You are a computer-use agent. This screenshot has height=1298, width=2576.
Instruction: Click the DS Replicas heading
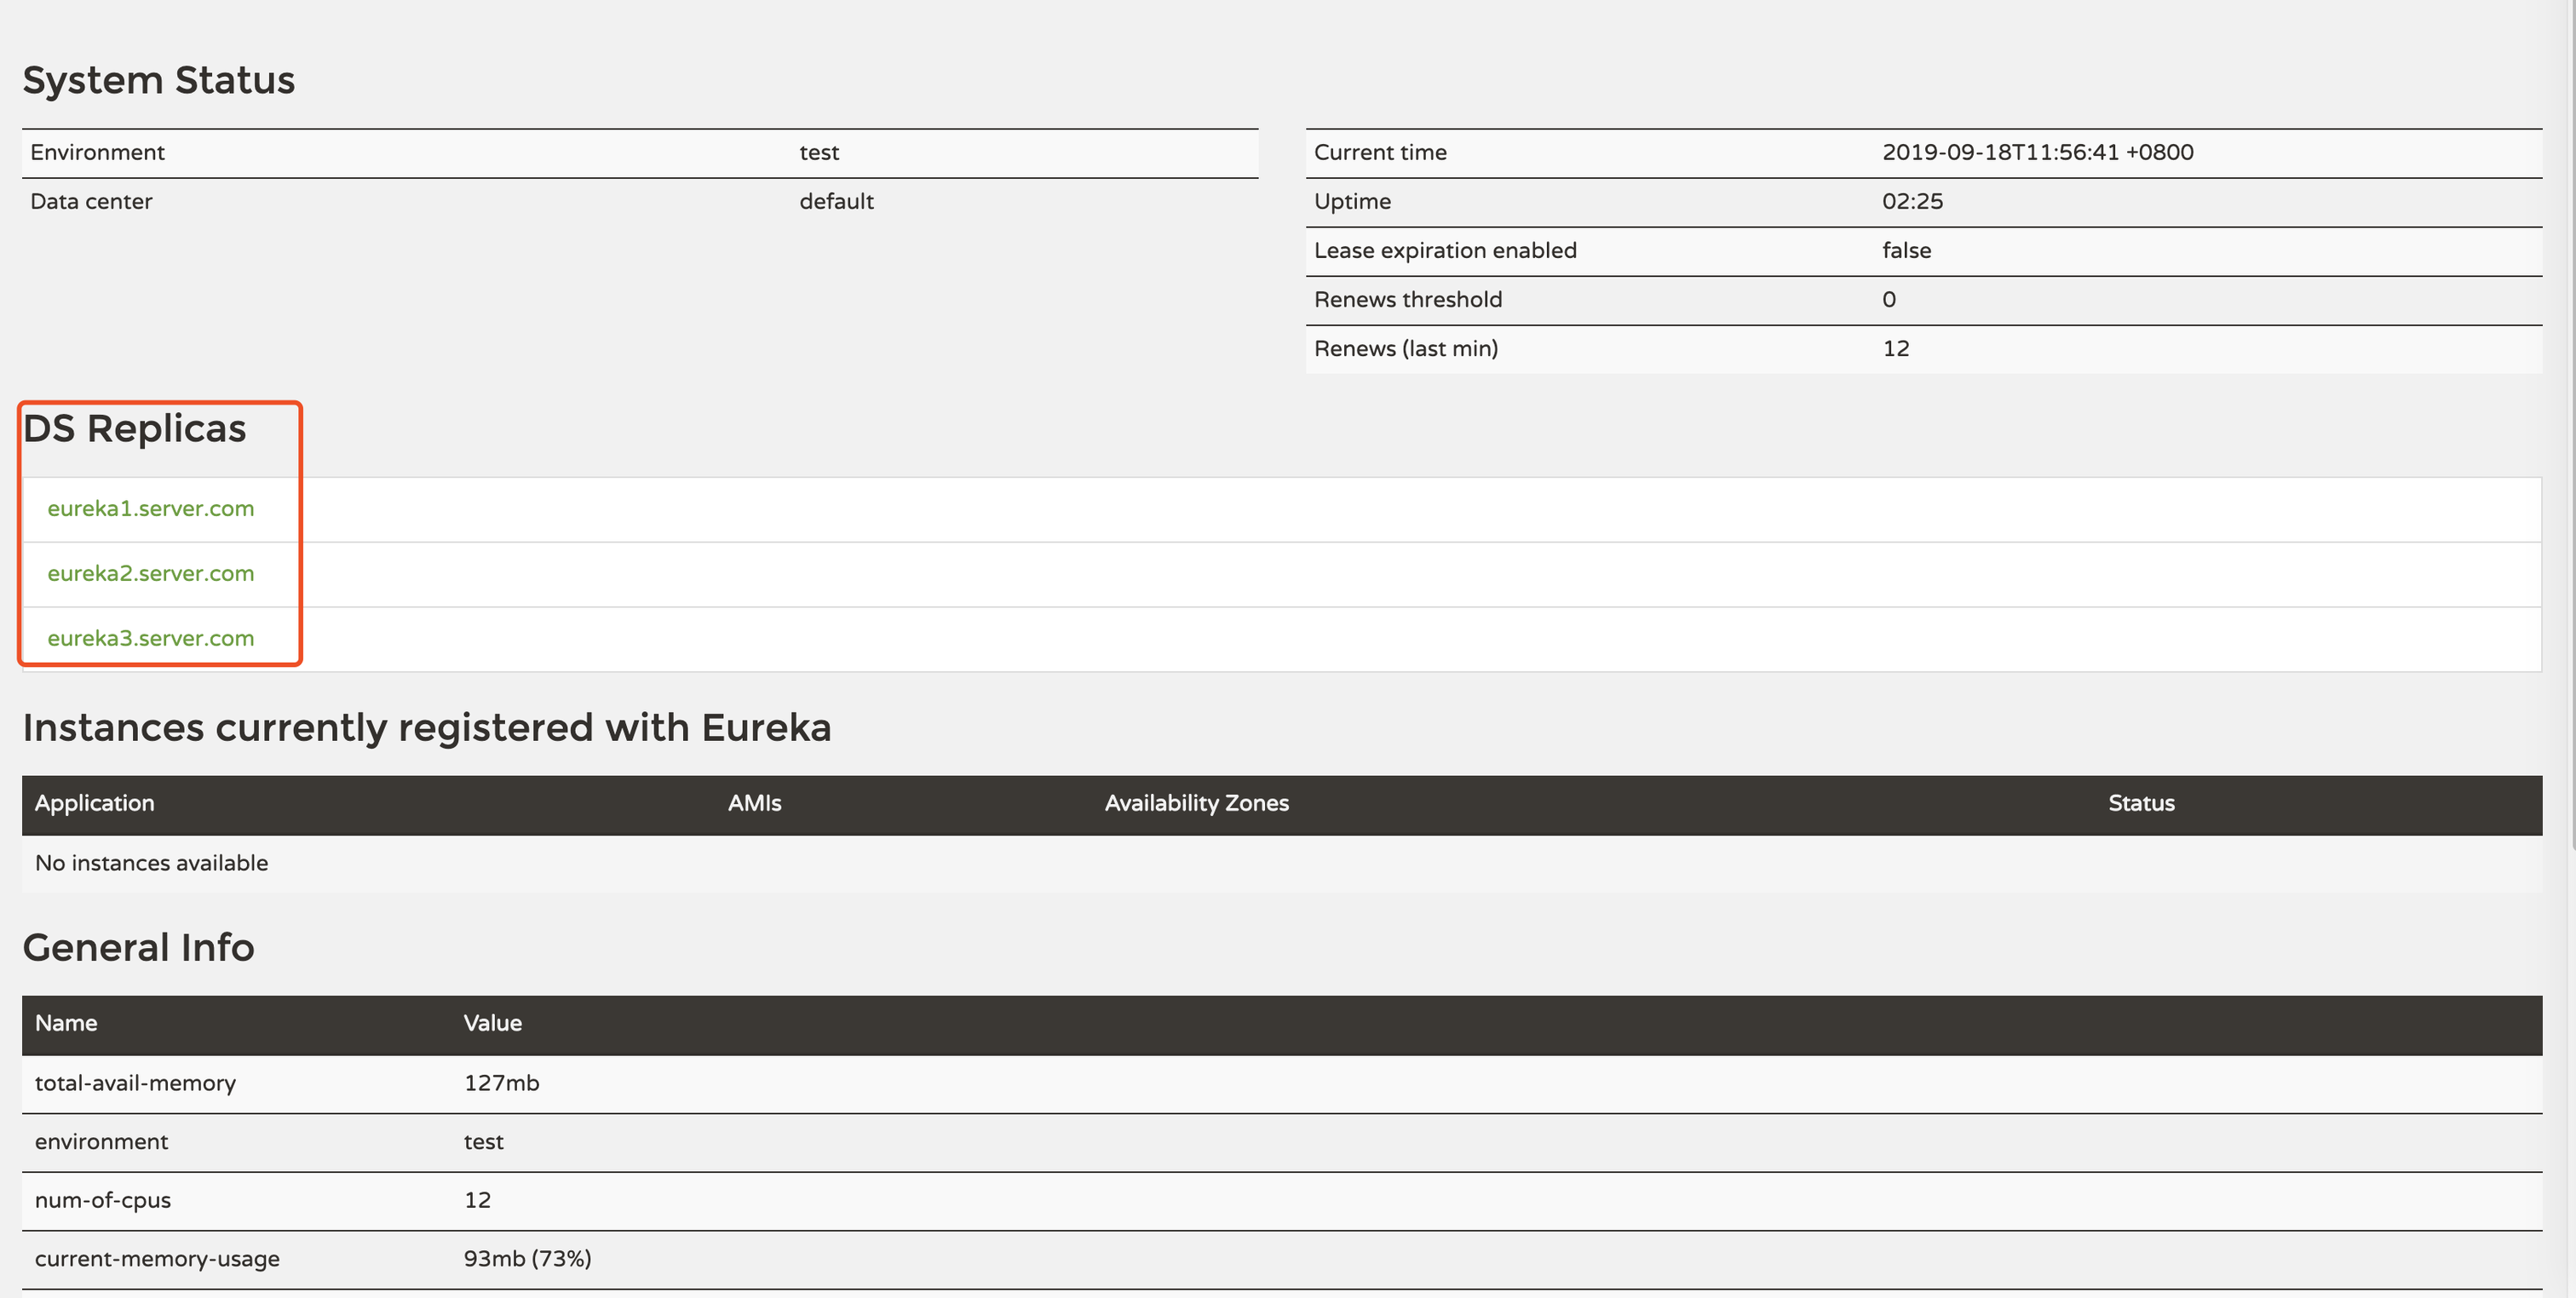tap(135, 428)
